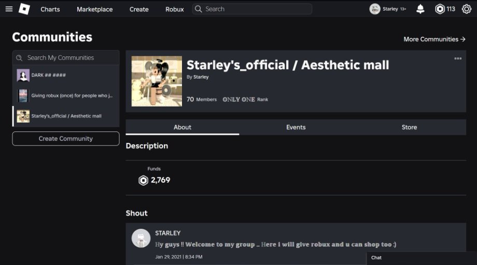Click the Shout section heading
The image size is (477, 265).
tap(136, 213)
